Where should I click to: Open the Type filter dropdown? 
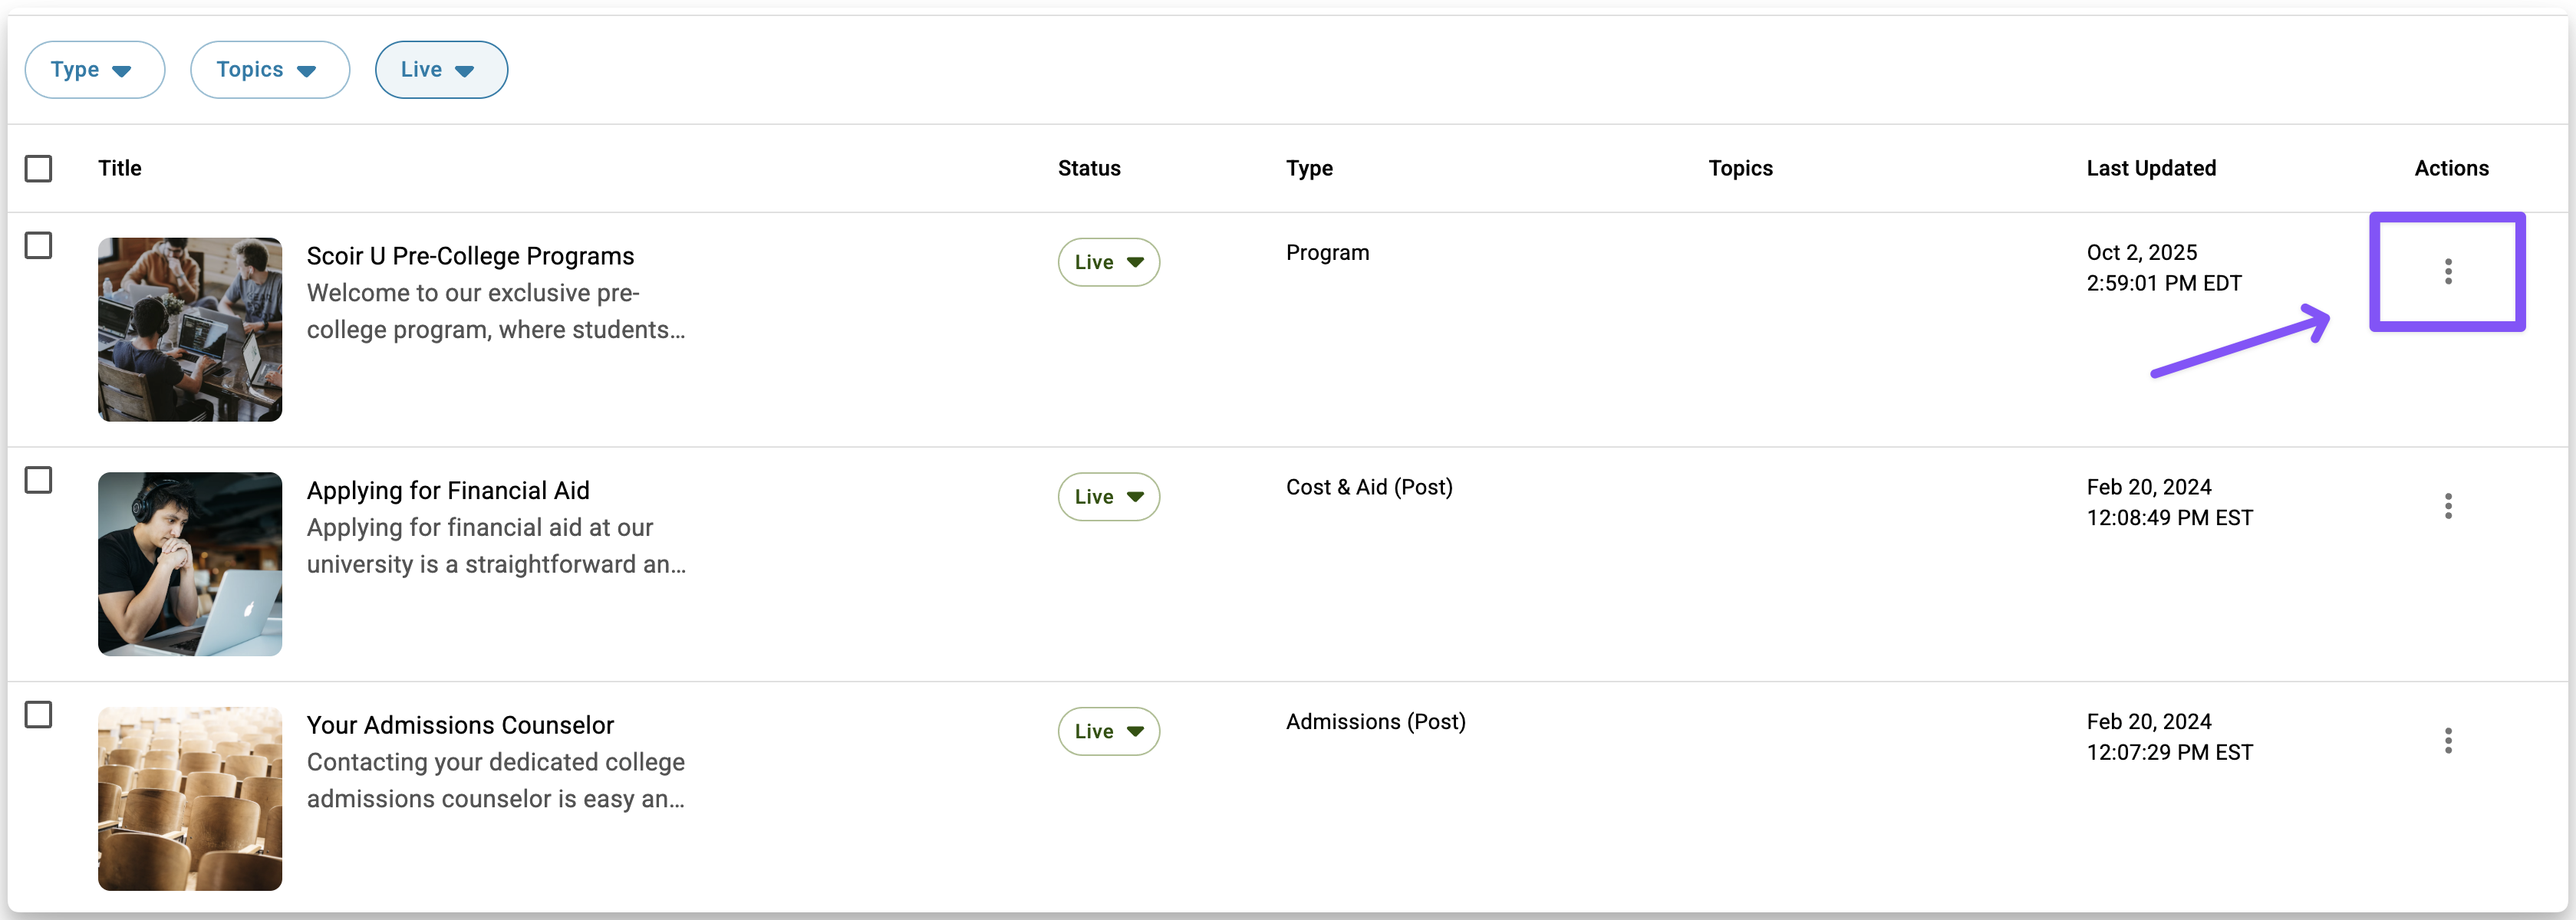click(94, 70)
